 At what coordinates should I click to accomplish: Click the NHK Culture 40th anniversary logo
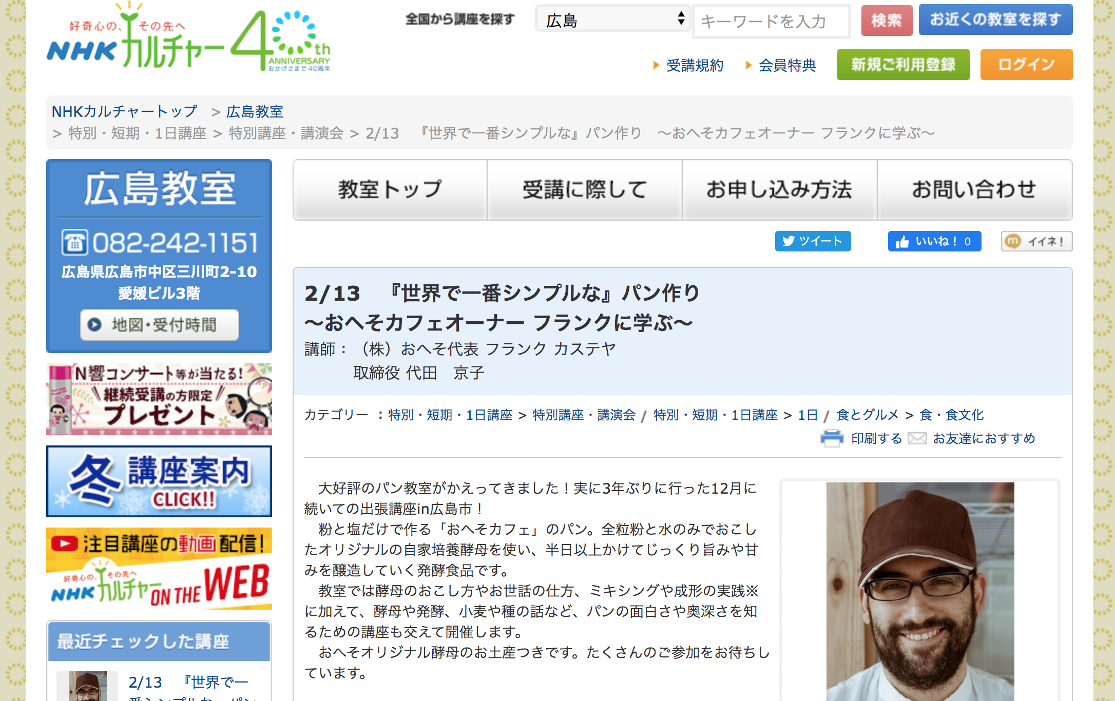(x=188, y=37)
